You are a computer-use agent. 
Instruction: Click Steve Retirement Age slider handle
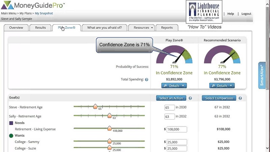(95, 106)
